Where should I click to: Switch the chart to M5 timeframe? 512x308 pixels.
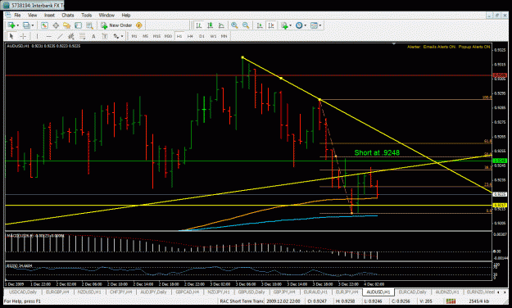(x=145, y=36)
